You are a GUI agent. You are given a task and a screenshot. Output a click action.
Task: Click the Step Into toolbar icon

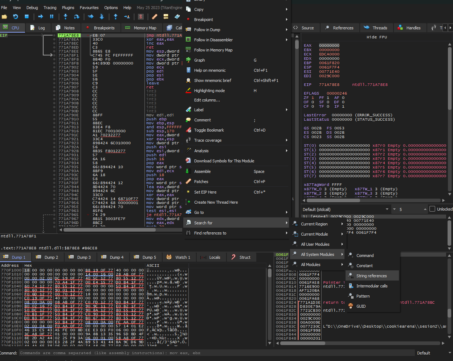(65, 17)
